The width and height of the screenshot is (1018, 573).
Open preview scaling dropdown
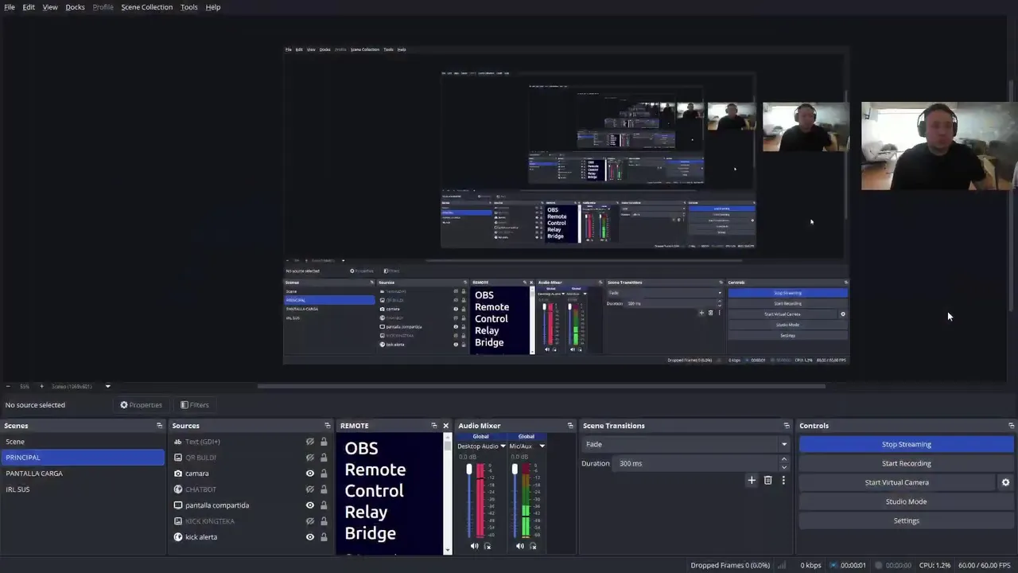[x=107, y=387]
